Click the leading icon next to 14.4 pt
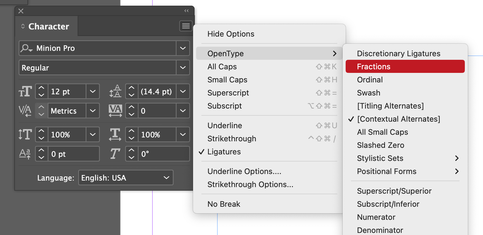The image size is (483, 235). click(x=115, y=91)
